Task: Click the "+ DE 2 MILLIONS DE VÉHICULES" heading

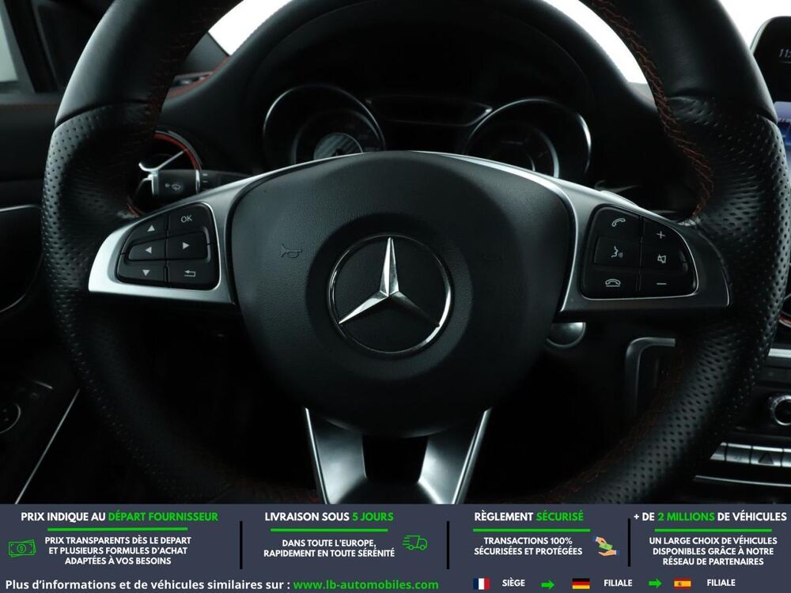Action: 710,517
